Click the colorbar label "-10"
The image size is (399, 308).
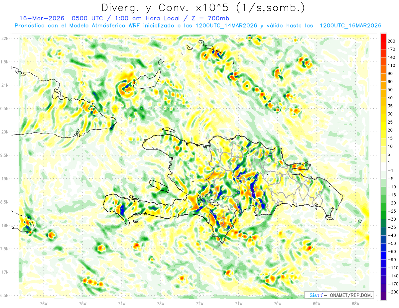392,187
